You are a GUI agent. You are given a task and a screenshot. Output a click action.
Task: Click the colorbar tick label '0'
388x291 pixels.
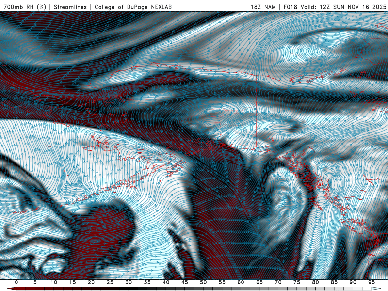(x=16, y=282)
